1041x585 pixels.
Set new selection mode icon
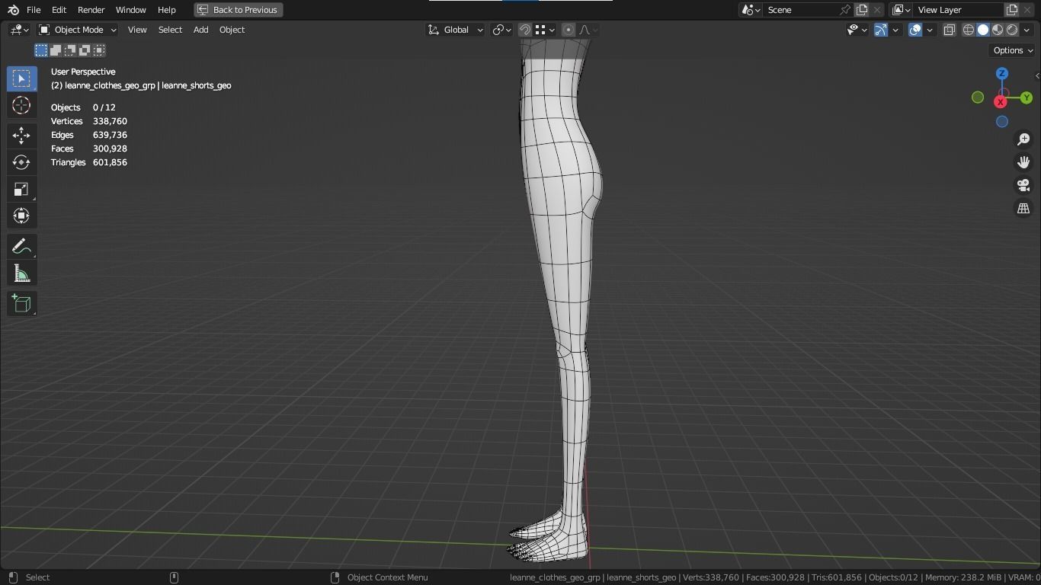tap(41, 50)
